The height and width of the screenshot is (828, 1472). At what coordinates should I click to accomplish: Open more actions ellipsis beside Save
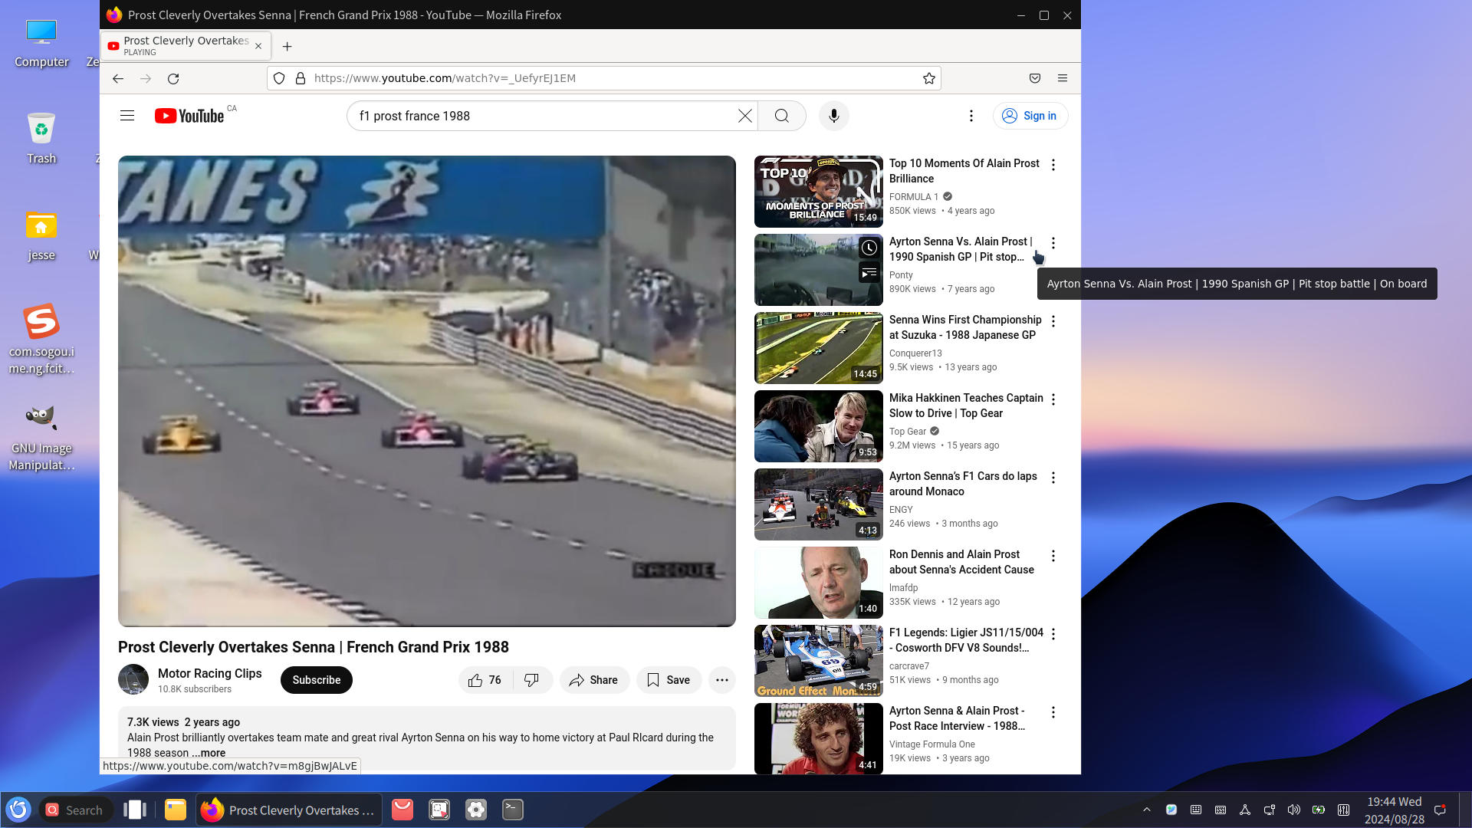point(721,680)
